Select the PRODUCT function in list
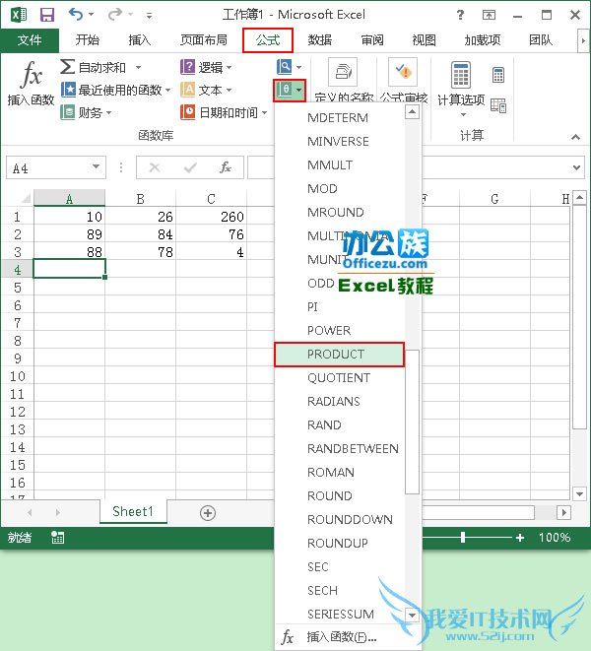Screen dimensions: 591x651 pos(339,355)
